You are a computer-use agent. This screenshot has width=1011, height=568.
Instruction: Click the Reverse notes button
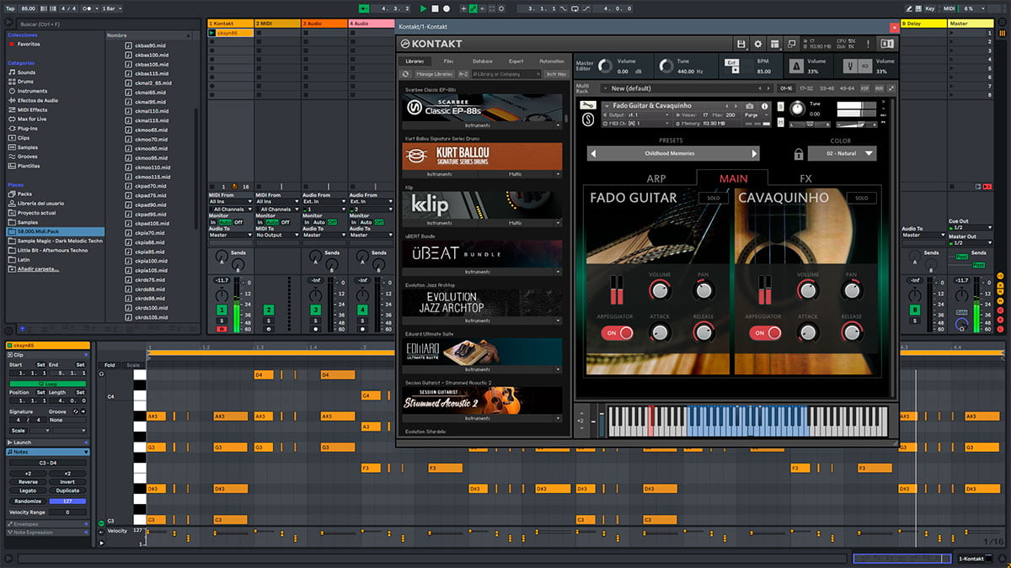(28, 482)
